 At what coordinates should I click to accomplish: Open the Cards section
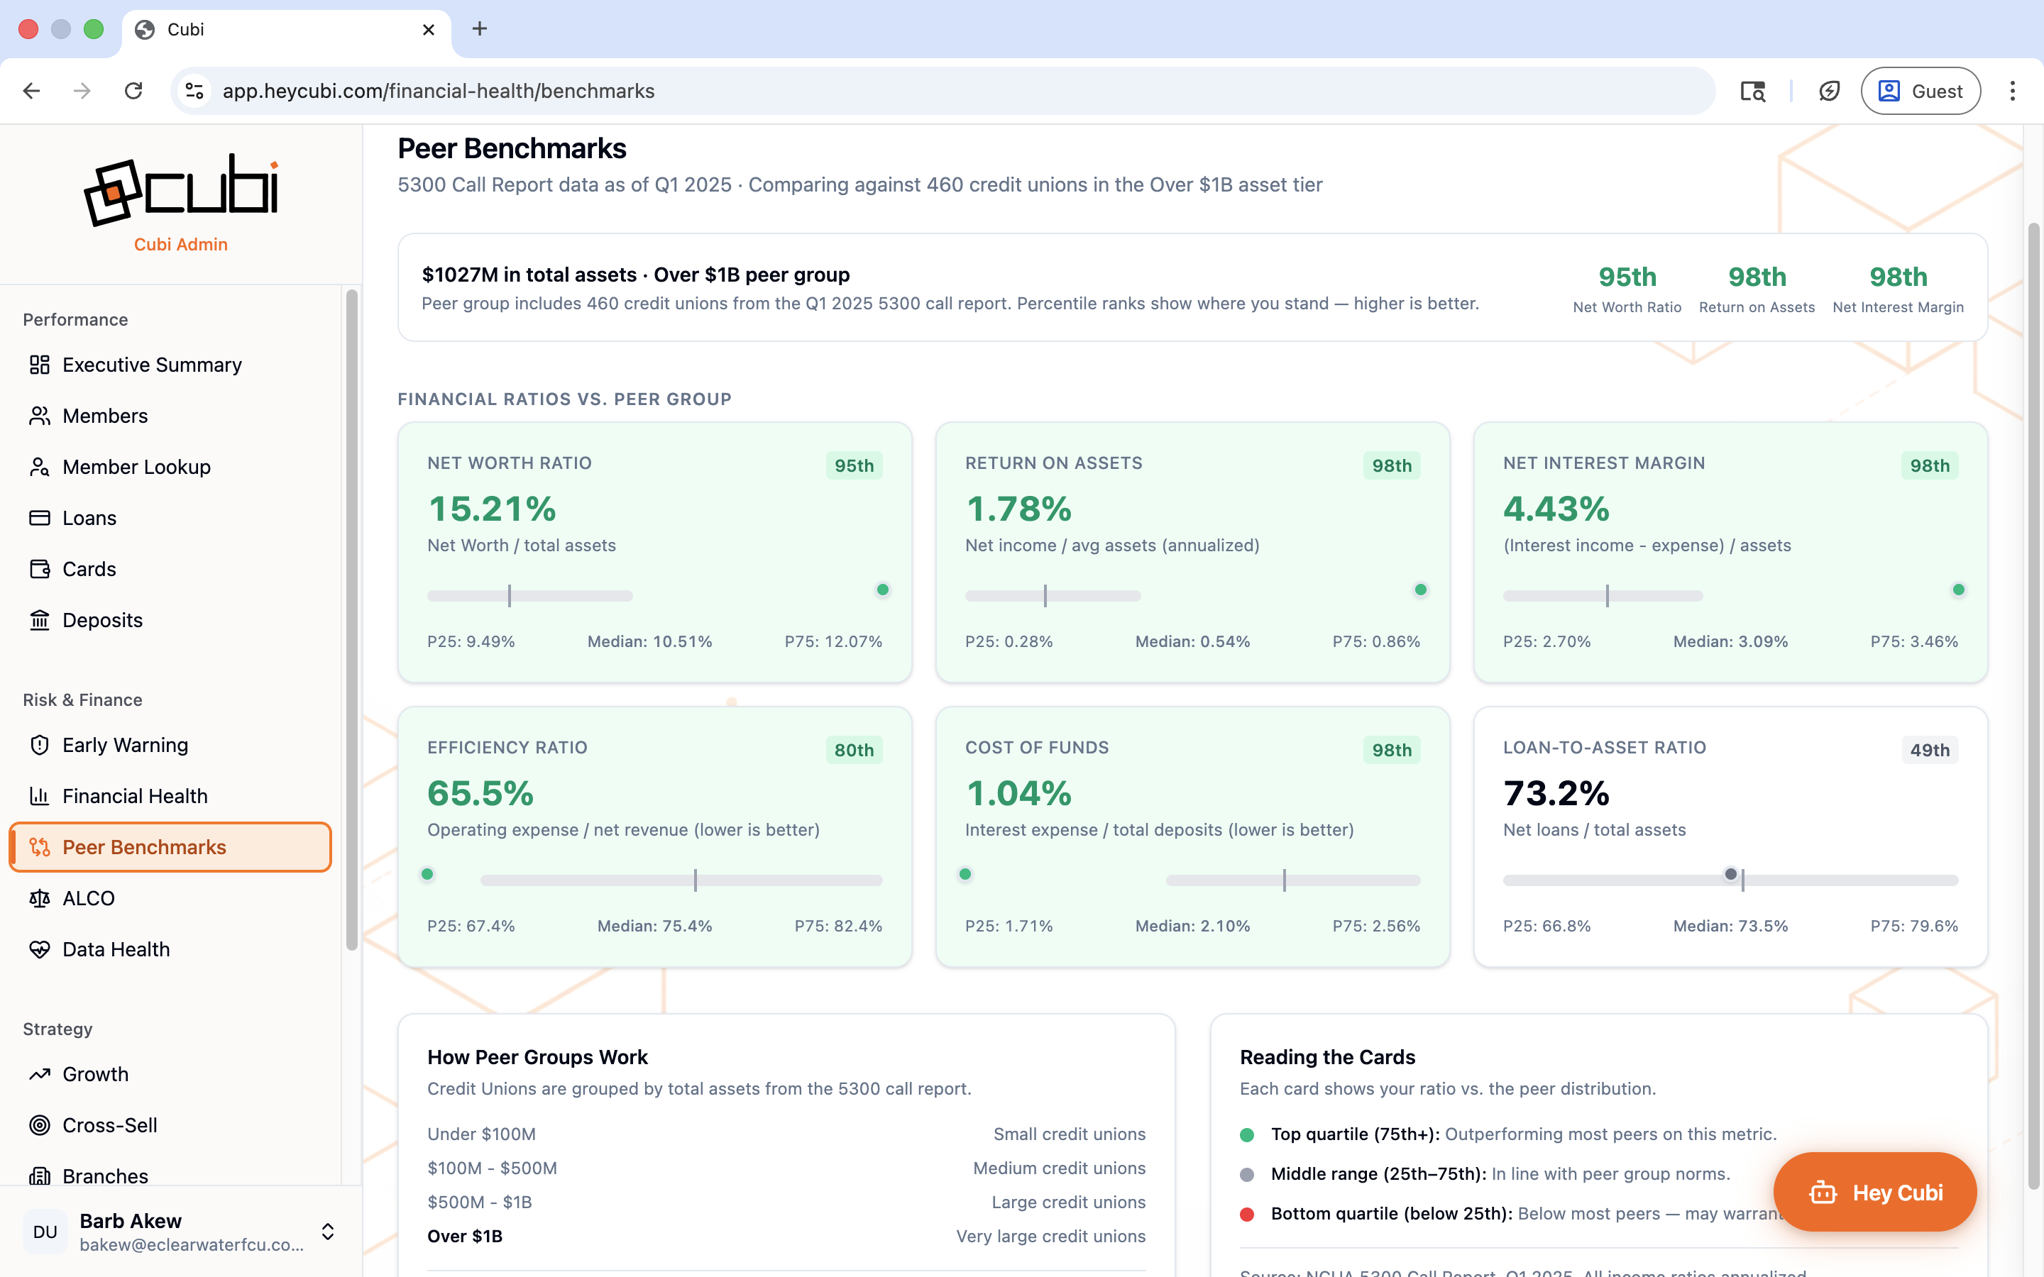pos(89,568)
